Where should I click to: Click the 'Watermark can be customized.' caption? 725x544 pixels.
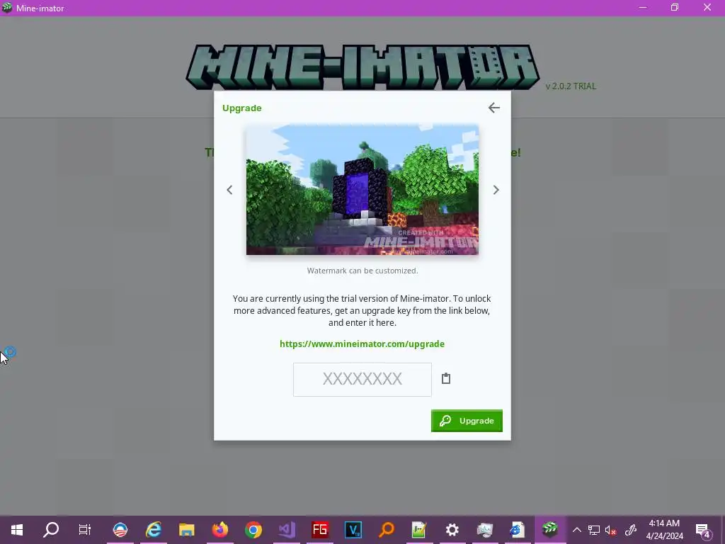pos(362,271)
